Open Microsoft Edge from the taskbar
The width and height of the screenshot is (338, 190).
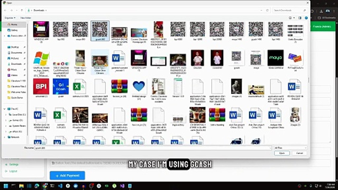coord(37,186)
